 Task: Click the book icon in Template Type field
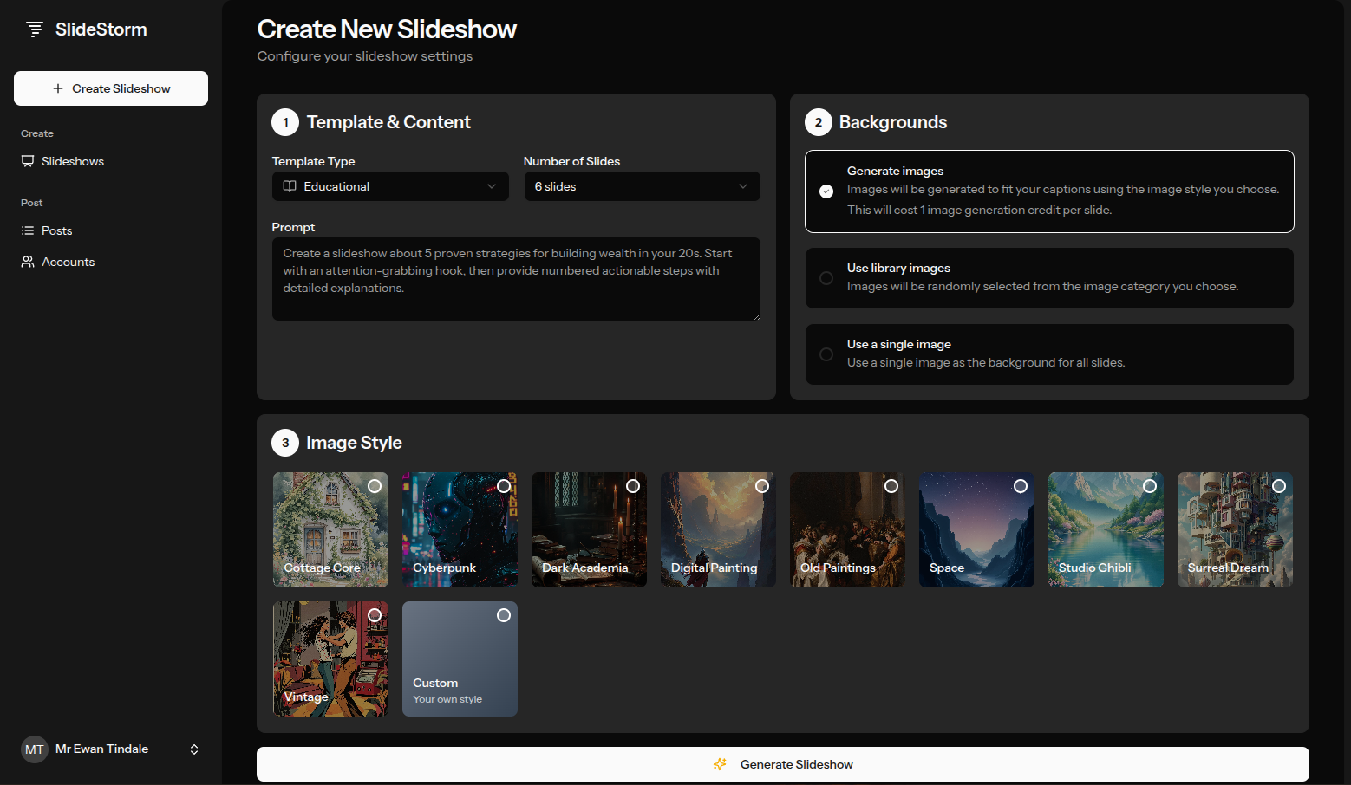pyautogui.click(x=290, y=186)
